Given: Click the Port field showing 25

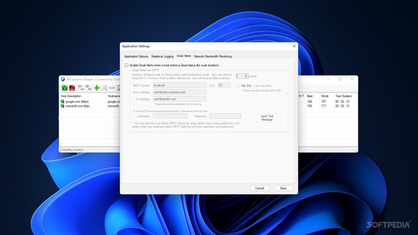Looking at the screenshot, I should point(224,85).
